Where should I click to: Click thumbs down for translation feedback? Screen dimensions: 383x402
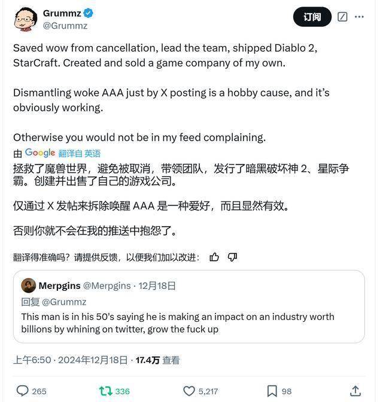(233, 257)
